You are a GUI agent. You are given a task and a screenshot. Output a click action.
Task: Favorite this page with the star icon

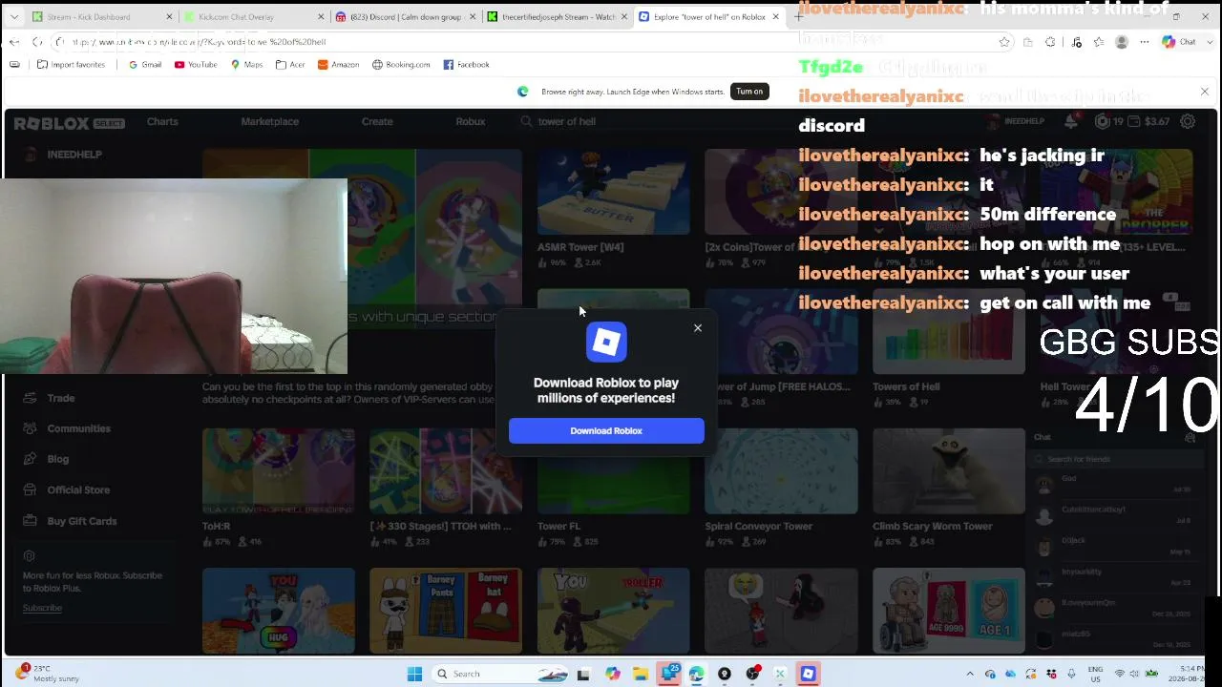(1004, 42)
